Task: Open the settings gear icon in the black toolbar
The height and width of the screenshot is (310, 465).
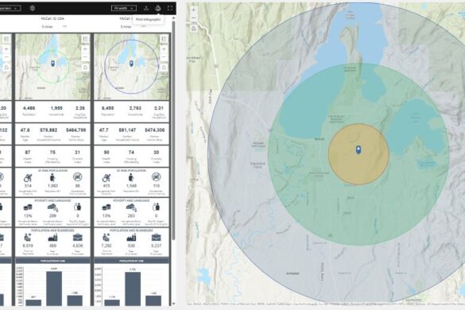Action: pos(33,8)
